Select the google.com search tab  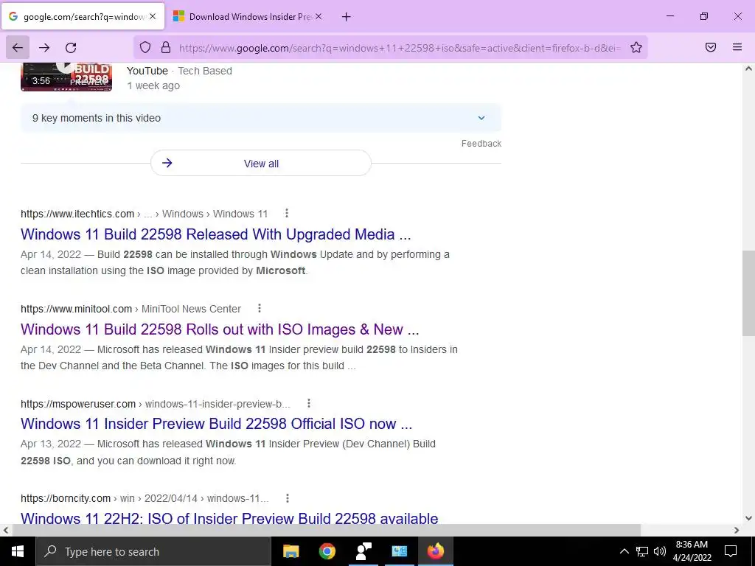[83, 17]
